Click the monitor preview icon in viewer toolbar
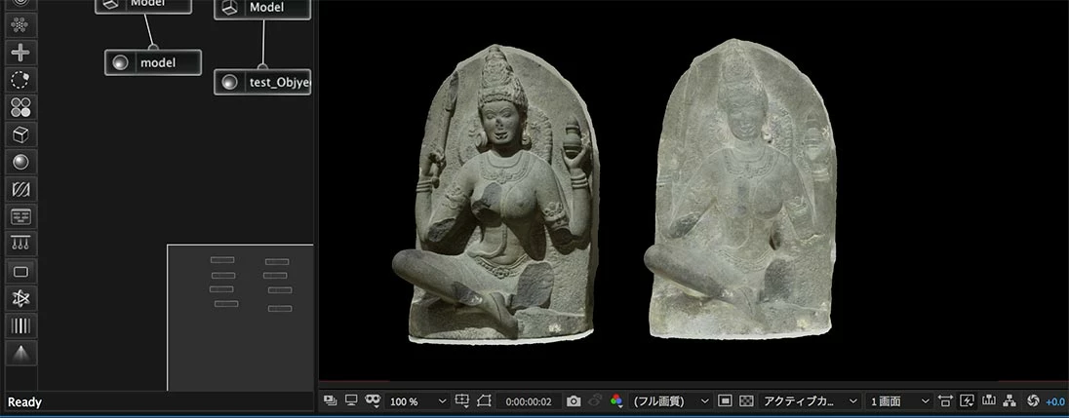1069x418 pixels. click(x=351, y=401)
